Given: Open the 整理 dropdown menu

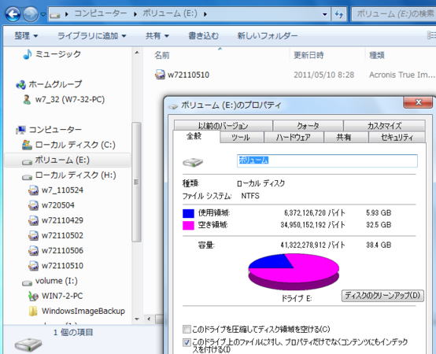Looking at the screenshot, I should (26, 36).
